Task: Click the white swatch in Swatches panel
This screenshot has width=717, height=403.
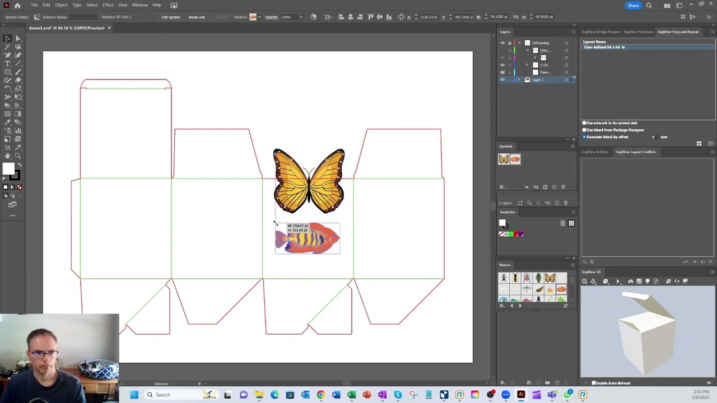Action: pyautogui.click(x=502, y=223)
